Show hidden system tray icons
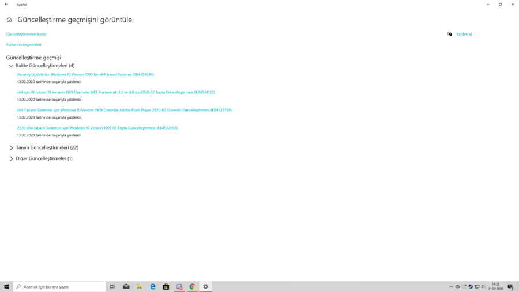This screenshot has width=519, height=292. pos(451,287)
